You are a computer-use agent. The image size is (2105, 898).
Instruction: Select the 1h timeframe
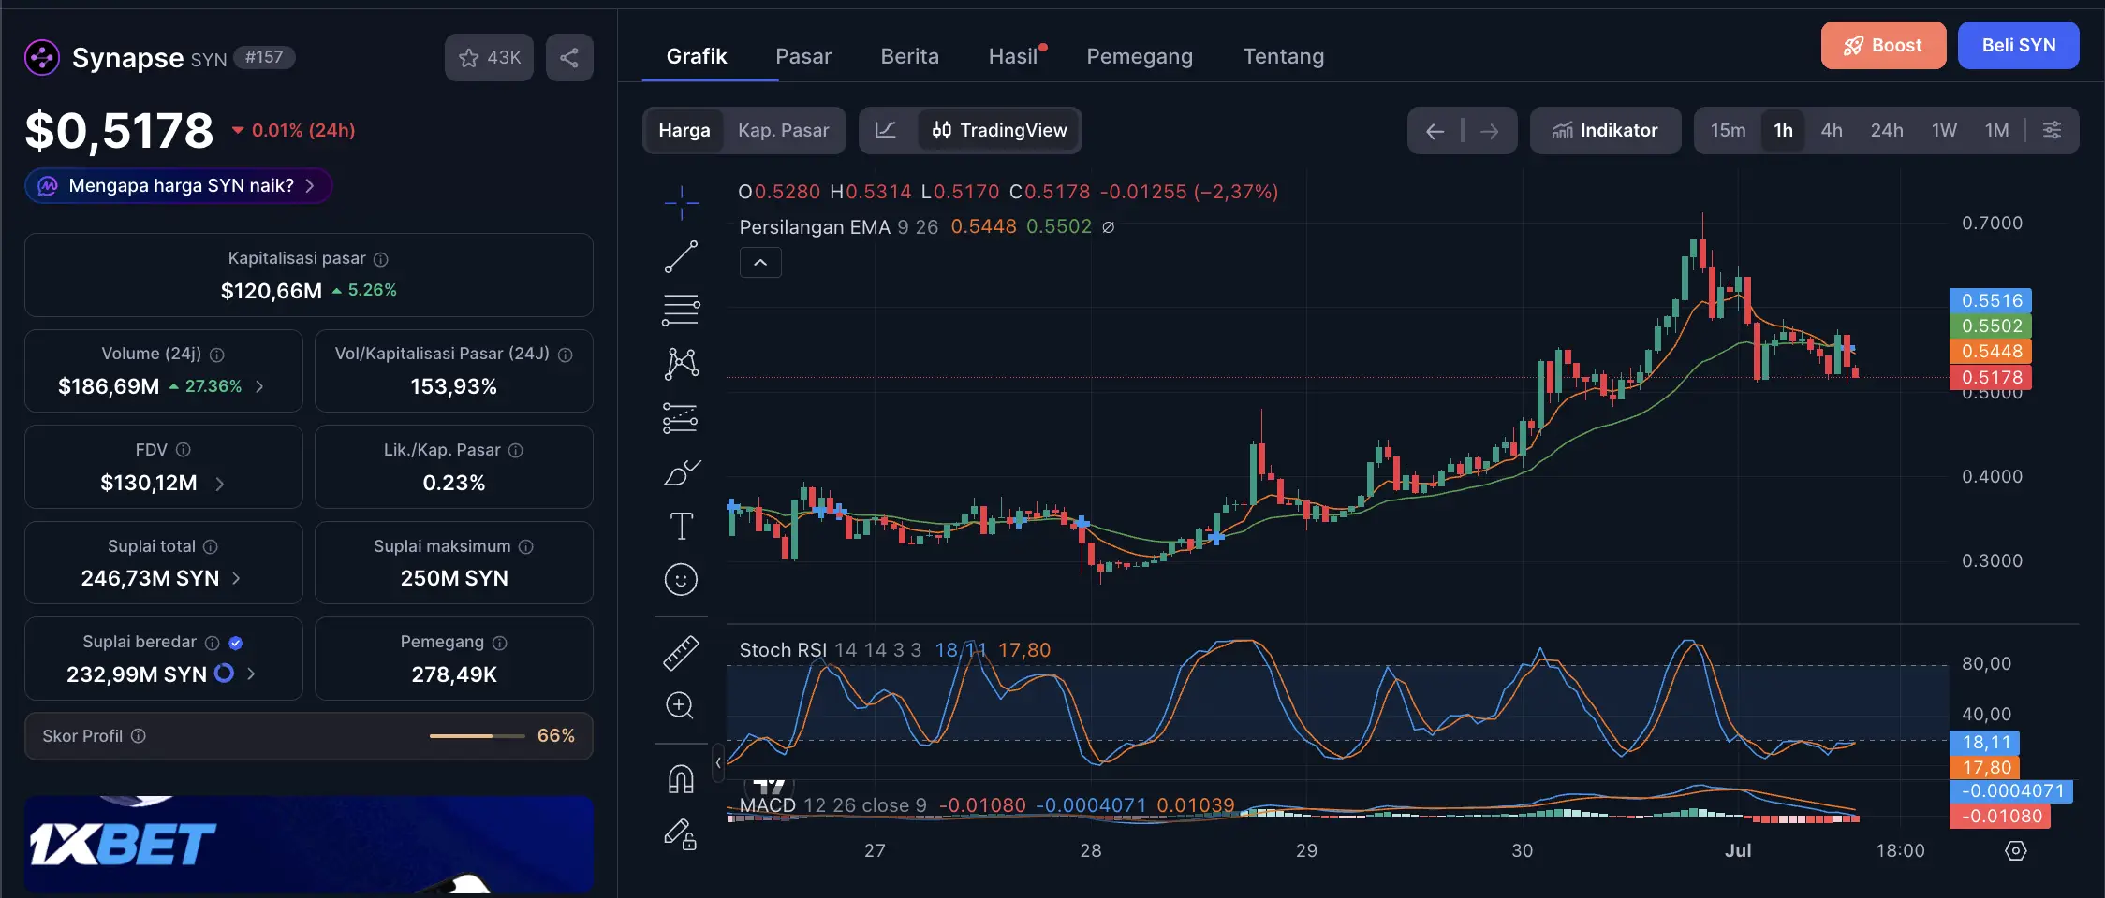coord(1784,130)
